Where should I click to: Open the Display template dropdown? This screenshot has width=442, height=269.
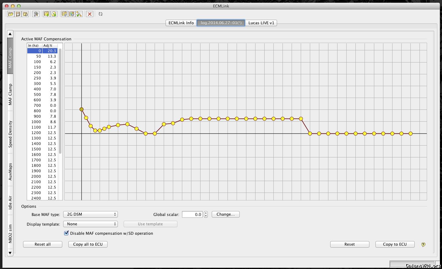pos(90,224)
